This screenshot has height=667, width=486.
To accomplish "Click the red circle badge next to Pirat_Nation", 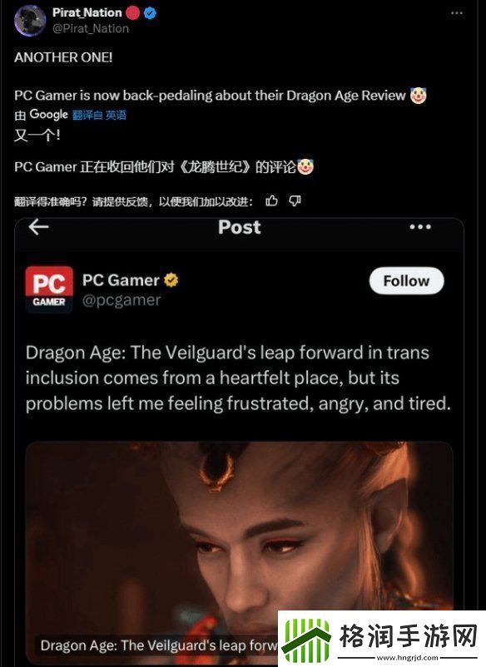I will 133,12.
